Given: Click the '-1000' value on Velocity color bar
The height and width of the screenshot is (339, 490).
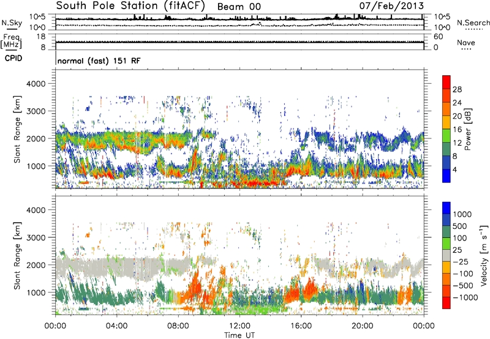Looking at the screenshot, I should tap(466, 297).
